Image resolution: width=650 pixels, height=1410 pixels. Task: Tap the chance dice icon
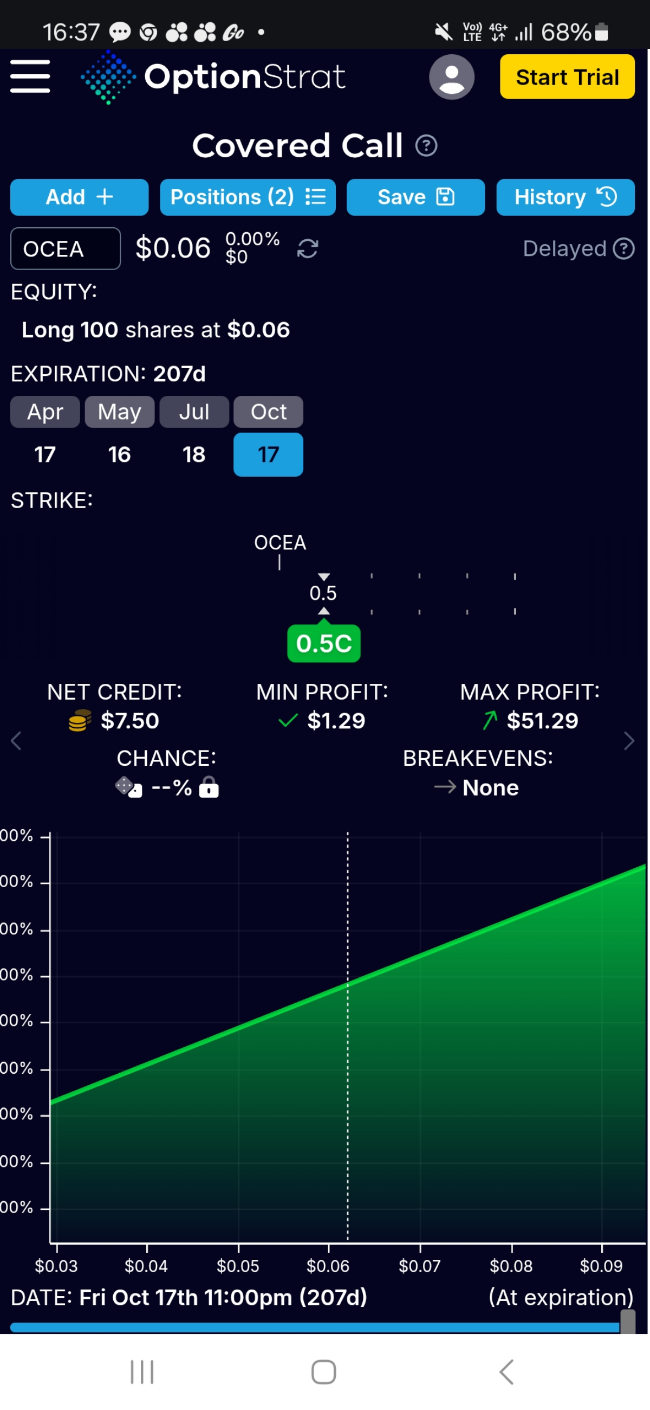[128, 787]
